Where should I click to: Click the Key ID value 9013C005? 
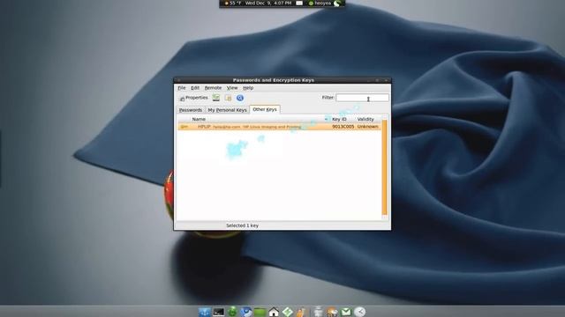343,127
